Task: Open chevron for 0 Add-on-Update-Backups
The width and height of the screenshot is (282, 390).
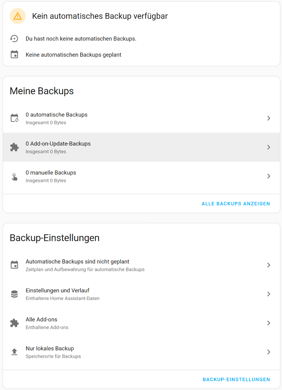Action: point(269,147)
